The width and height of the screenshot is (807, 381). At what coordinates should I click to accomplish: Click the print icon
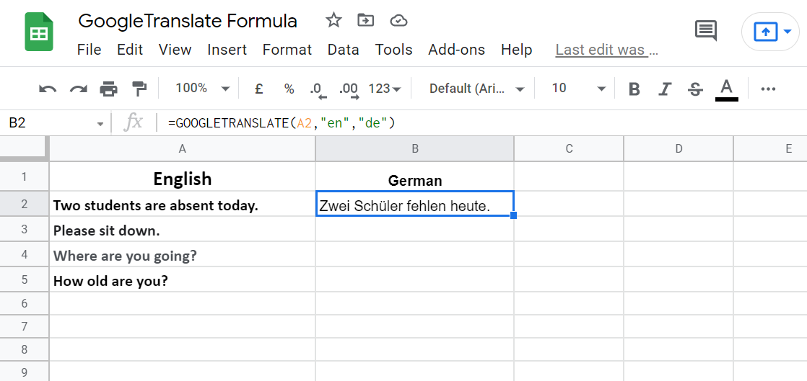[108, 89]
